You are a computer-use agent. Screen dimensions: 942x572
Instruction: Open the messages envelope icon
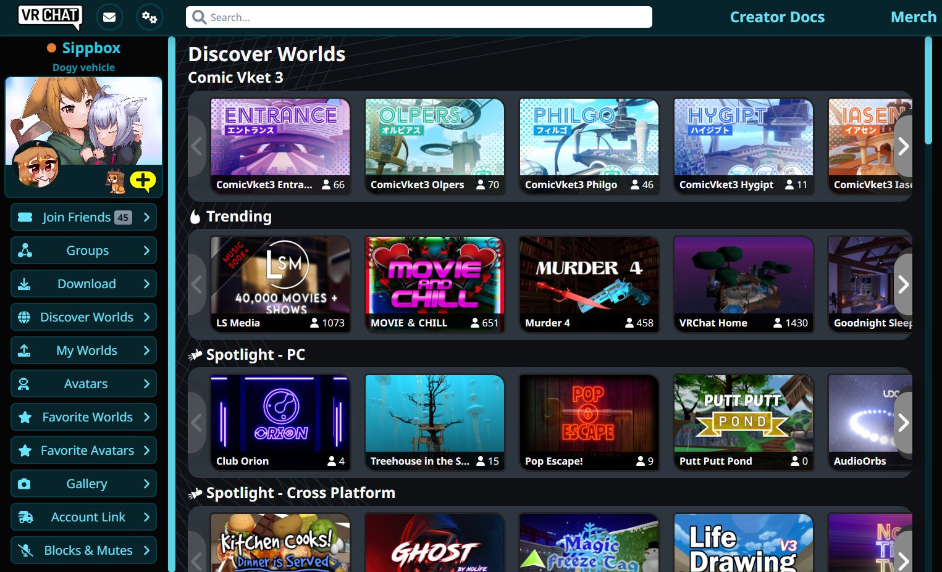(109, 17)
